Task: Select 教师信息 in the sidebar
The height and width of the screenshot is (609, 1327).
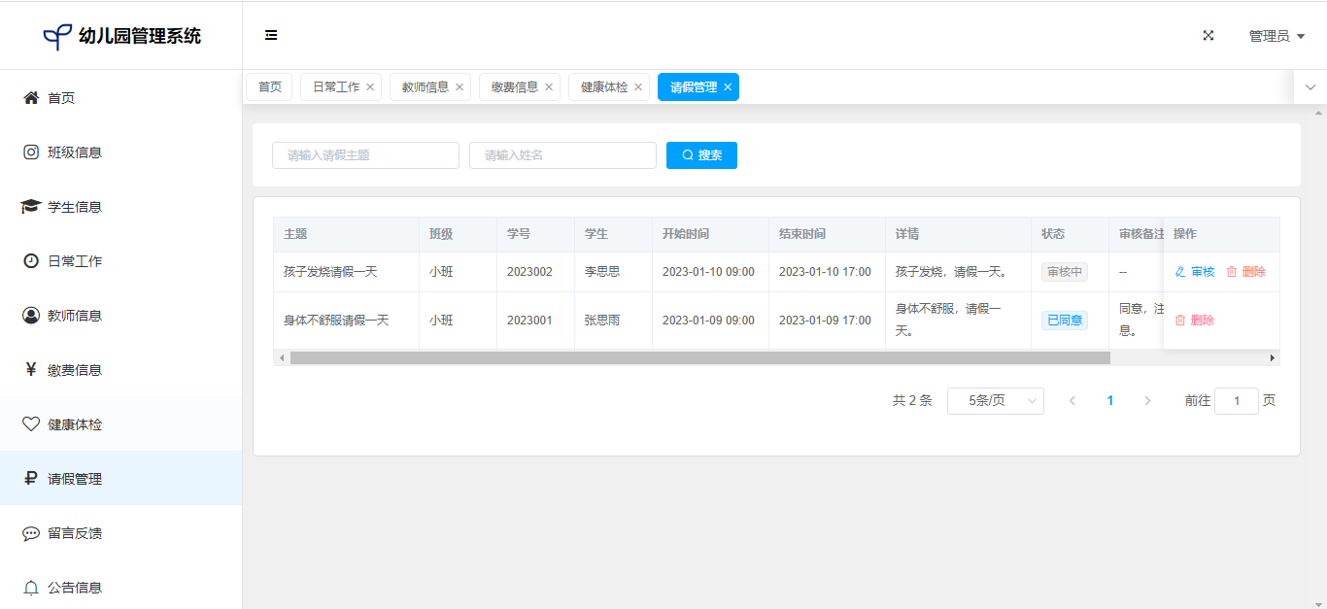Action: pyautogui.click(x=74, y=316)
